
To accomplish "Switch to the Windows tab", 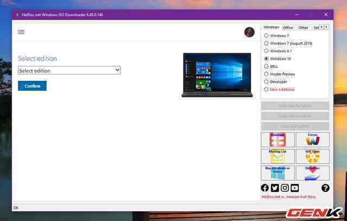I will (x=271, y=27).
